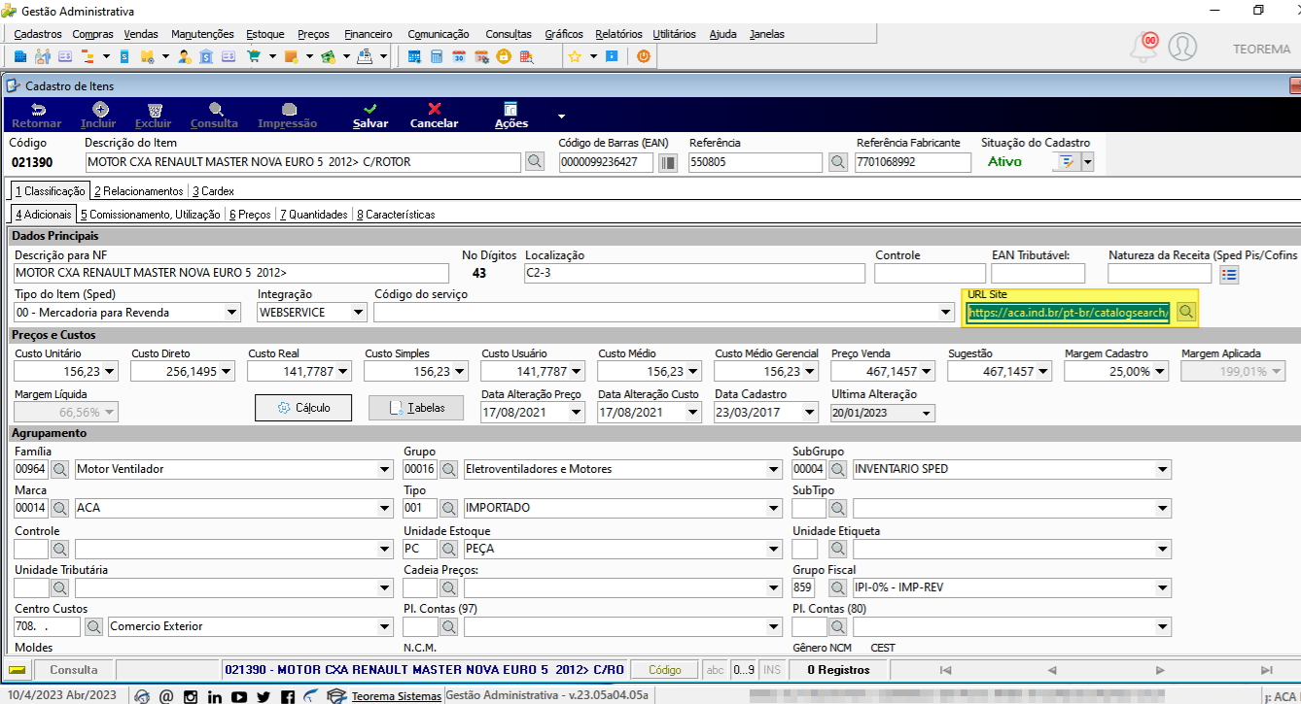Click the yellow star favorites icon
This screenshot has width=1301, height=704.
coord(575,56)
